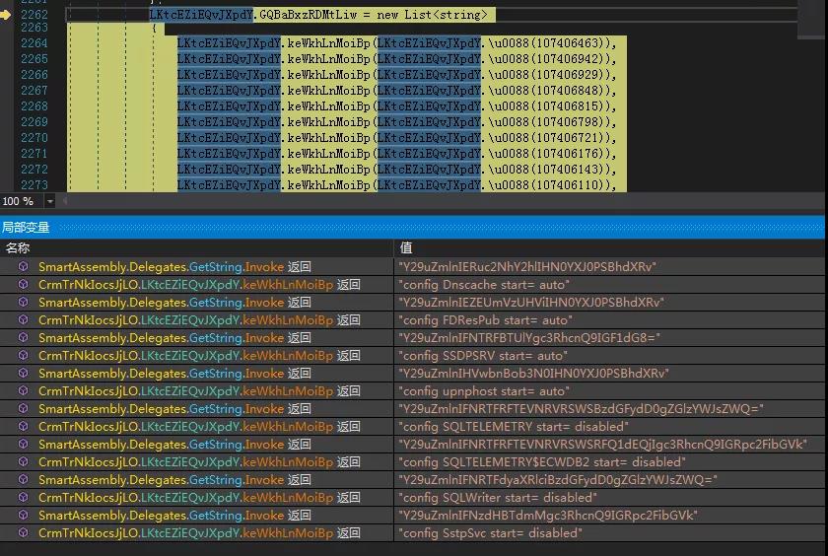
Task: Click the value cell "Y29uZmlnIFNTRFBTUlYgc3RhcnQ9IGF1dG8="
Action: tap(528, 338)
